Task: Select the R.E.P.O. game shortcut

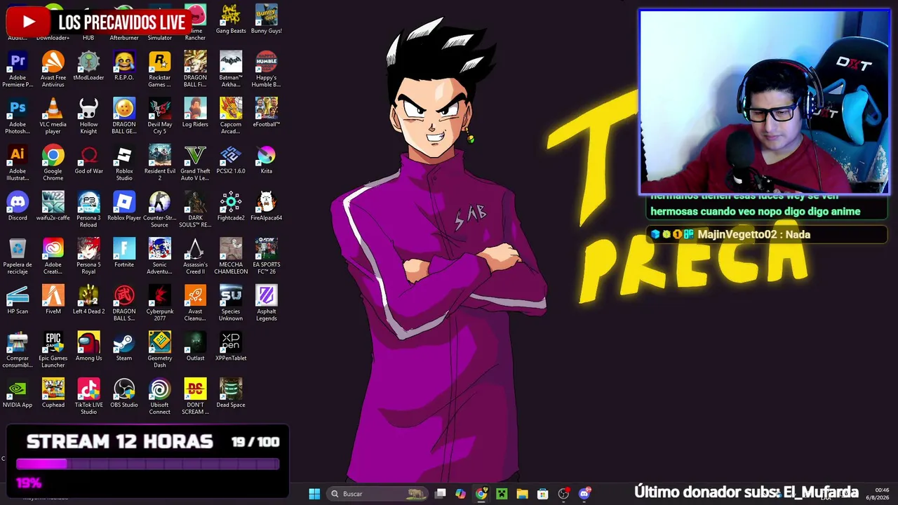Action: click(124, 65)
